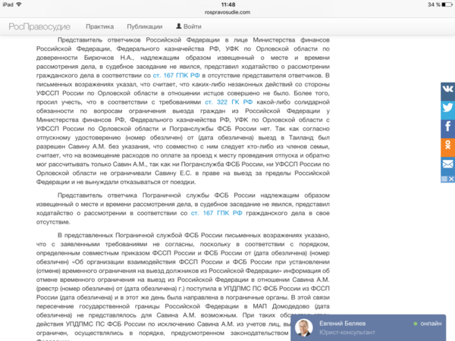Screen dimensions: 455x341
Task: Click the Юрист-консультант subtitle
Action: 347,333
